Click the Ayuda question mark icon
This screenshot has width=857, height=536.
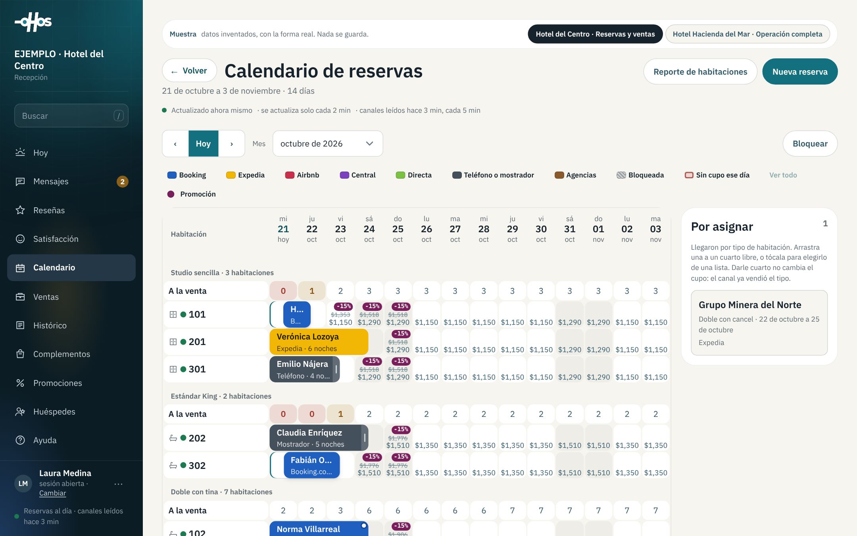(20, 440)
